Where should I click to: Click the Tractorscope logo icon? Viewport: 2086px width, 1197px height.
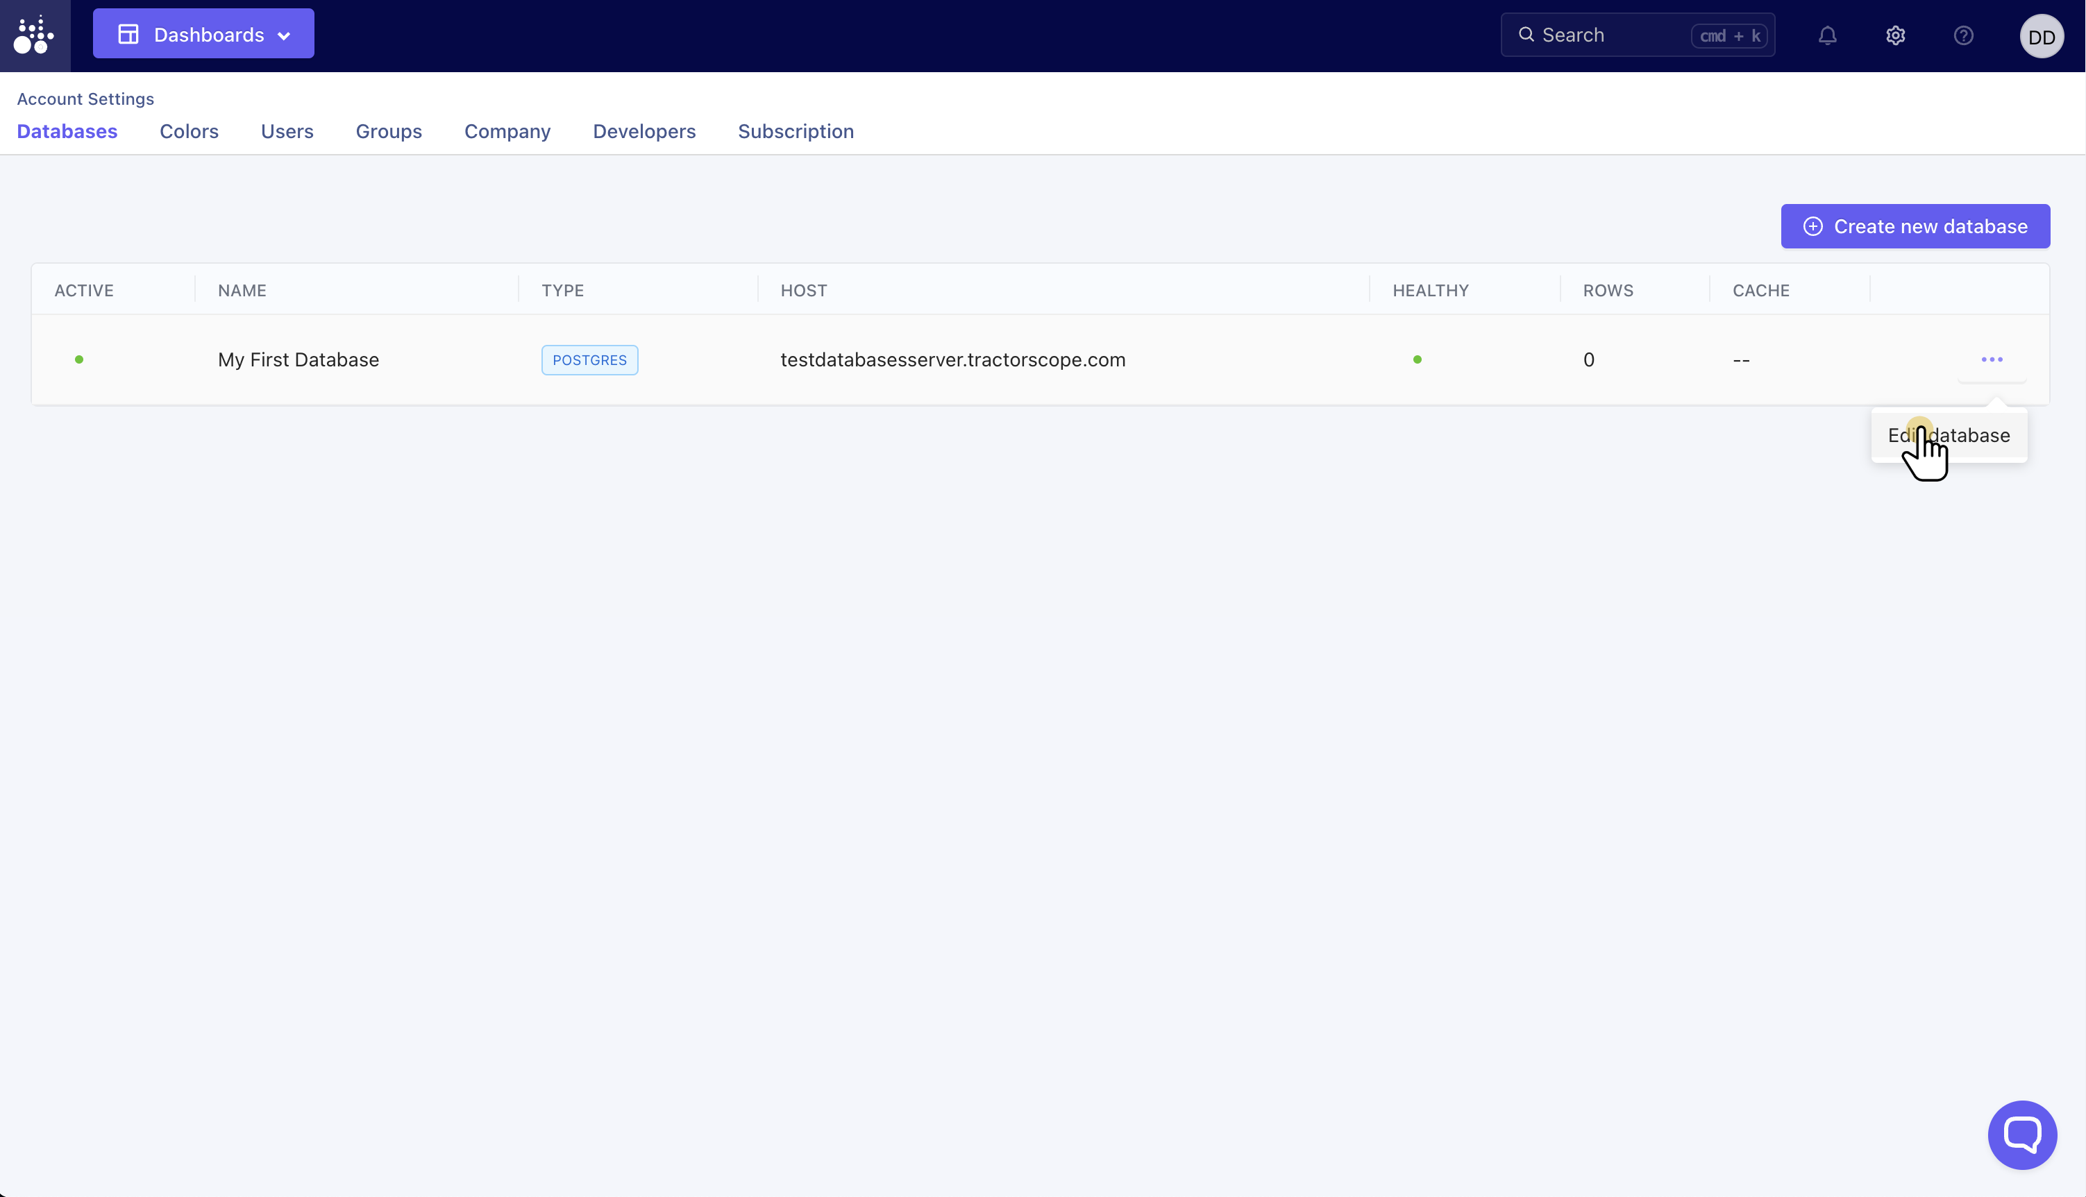coord(35,35)
